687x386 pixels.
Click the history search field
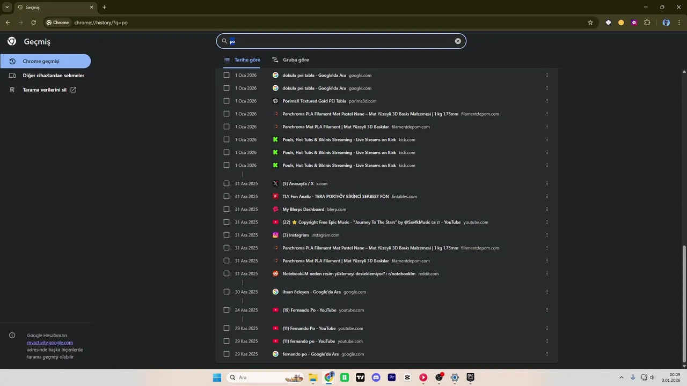pos(341,41)
